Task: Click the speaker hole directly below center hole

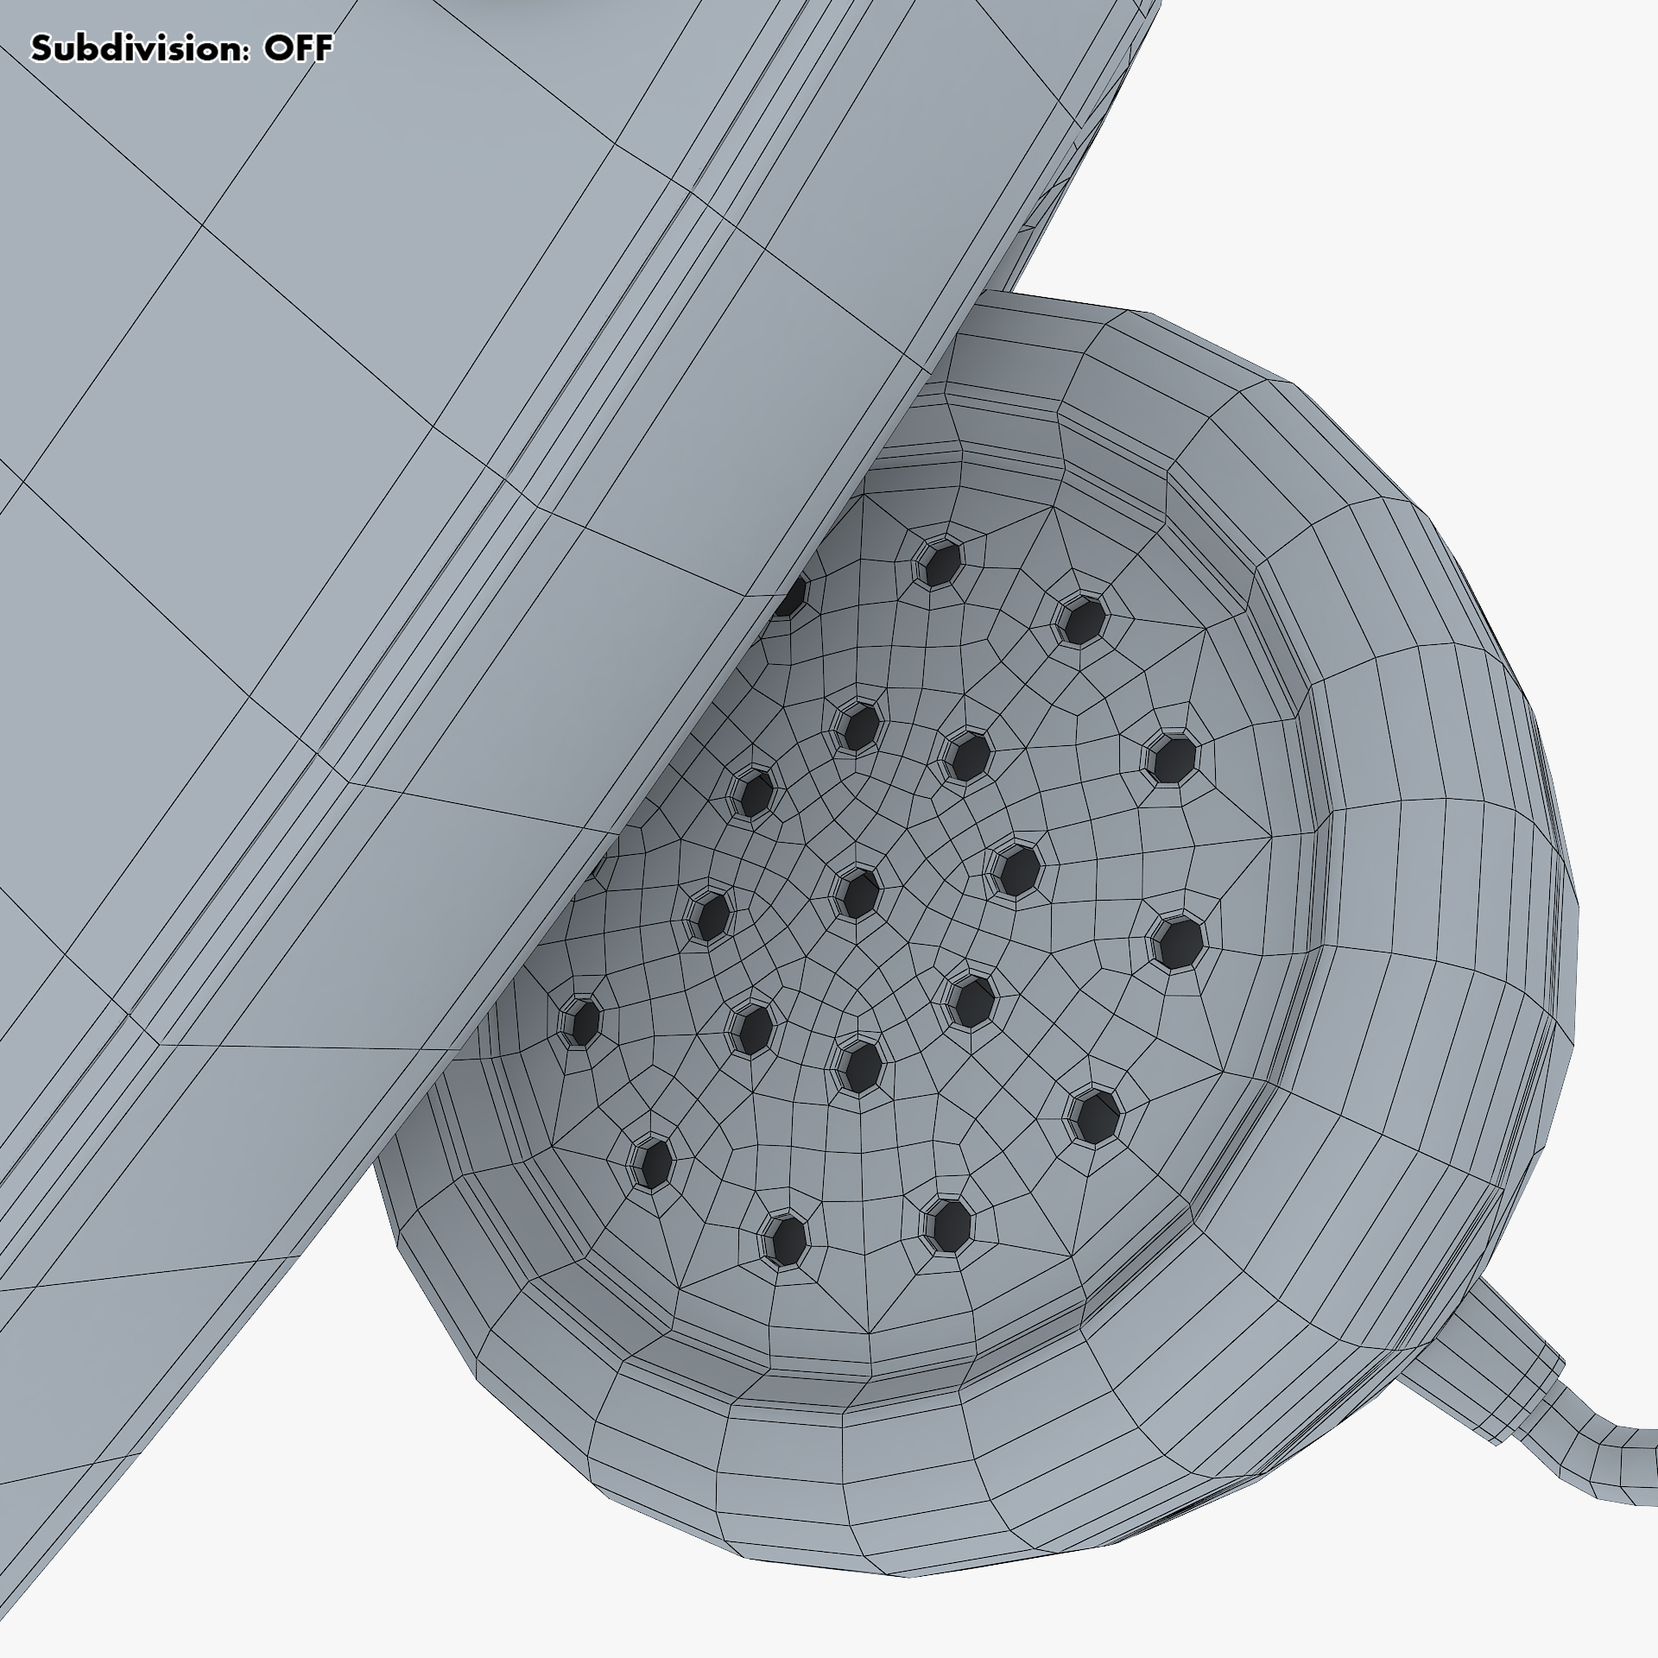Action: (861, 1066)
